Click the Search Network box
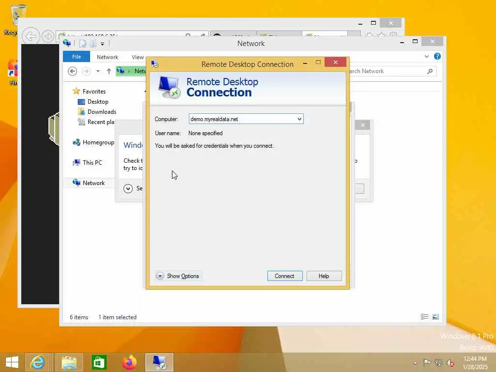Screen dimensions: 496x372 392,71
